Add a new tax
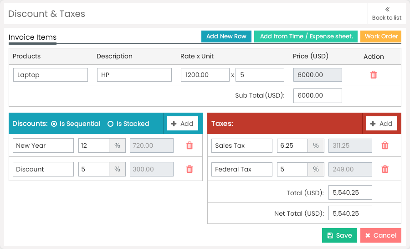 coord(381,124)
